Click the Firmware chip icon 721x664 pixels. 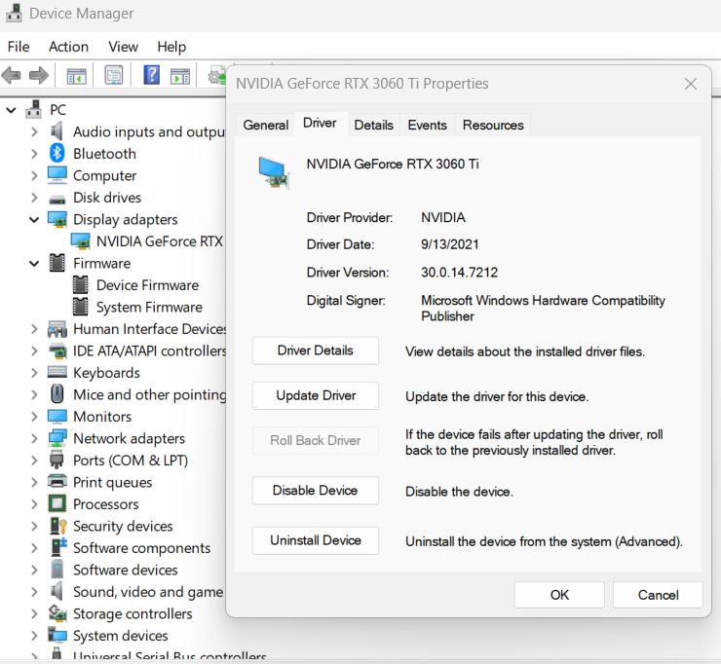click(x=57, y=263)
